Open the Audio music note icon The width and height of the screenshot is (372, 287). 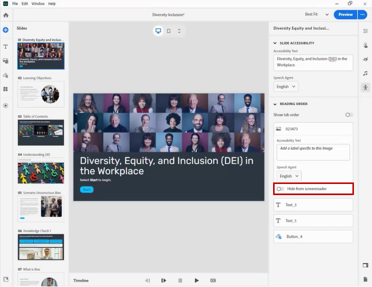point(365,73)
